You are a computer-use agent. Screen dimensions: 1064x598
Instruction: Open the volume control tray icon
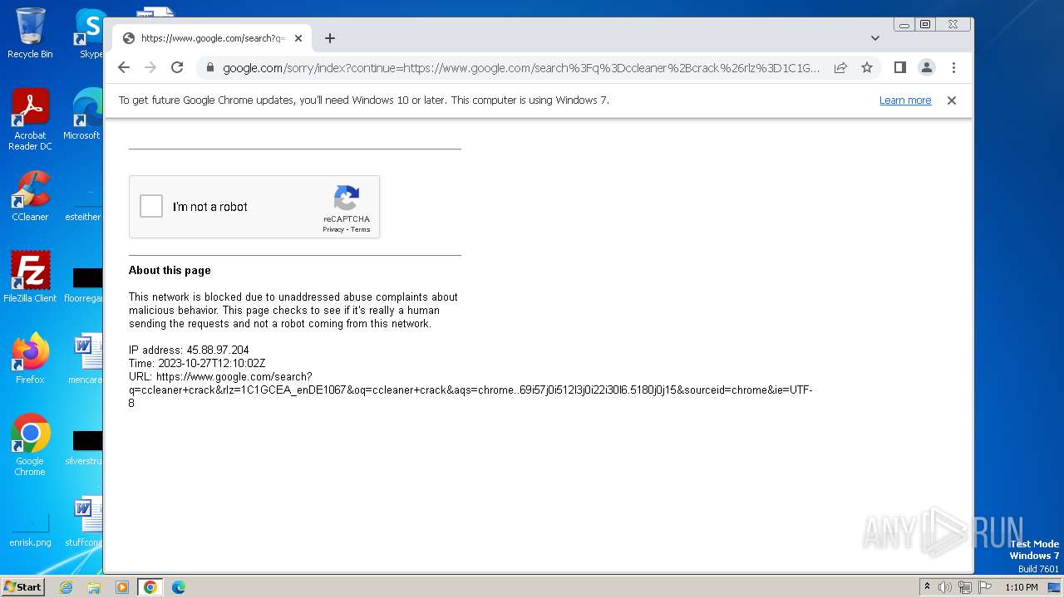(945, 587)
